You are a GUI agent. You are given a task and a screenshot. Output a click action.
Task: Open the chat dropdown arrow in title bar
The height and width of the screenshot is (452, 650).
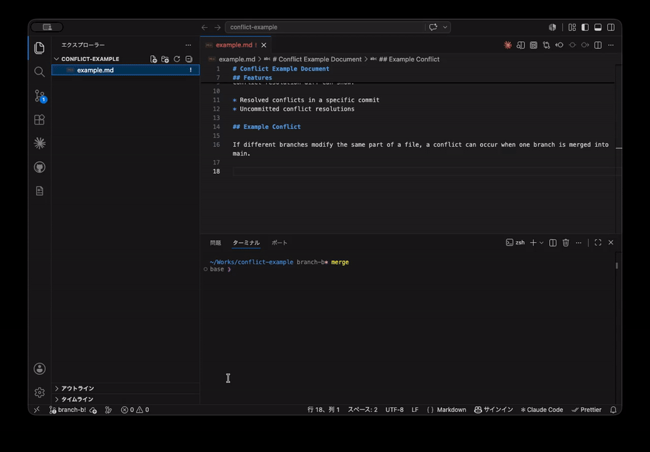coord(446,27)
